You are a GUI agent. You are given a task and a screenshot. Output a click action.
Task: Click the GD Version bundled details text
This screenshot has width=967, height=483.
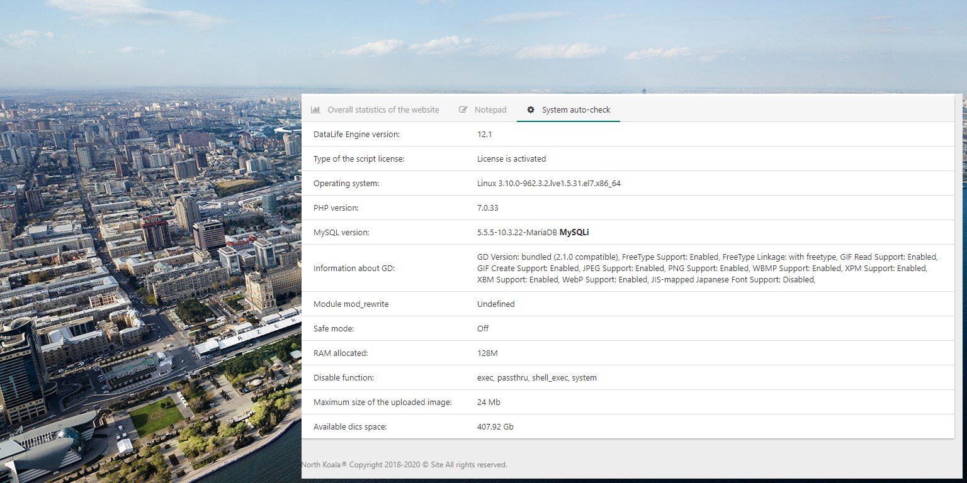point(708,268)
